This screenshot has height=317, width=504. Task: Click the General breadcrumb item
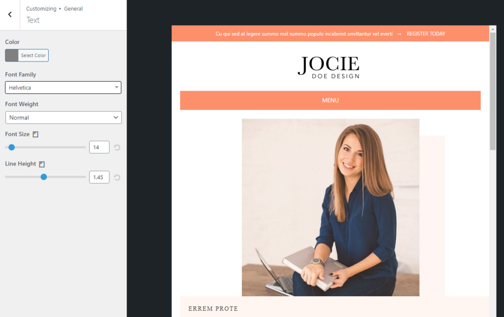tap(73, 8)
